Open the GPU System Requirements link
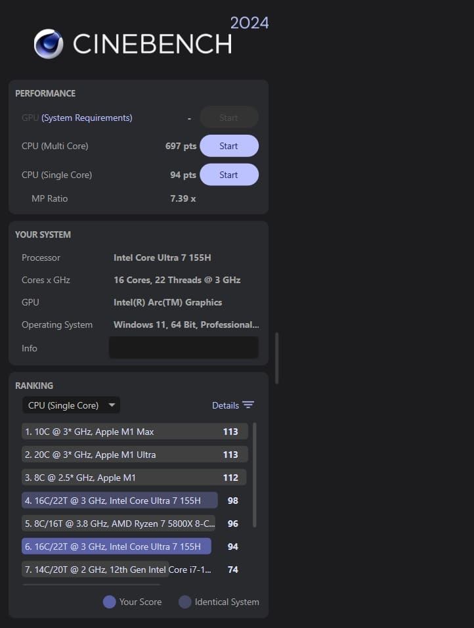474x628 pixels. 87,118
